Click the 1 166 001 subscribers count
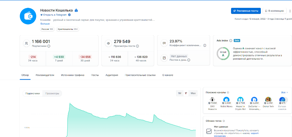The image size is (292, 137). click(41, 42)
